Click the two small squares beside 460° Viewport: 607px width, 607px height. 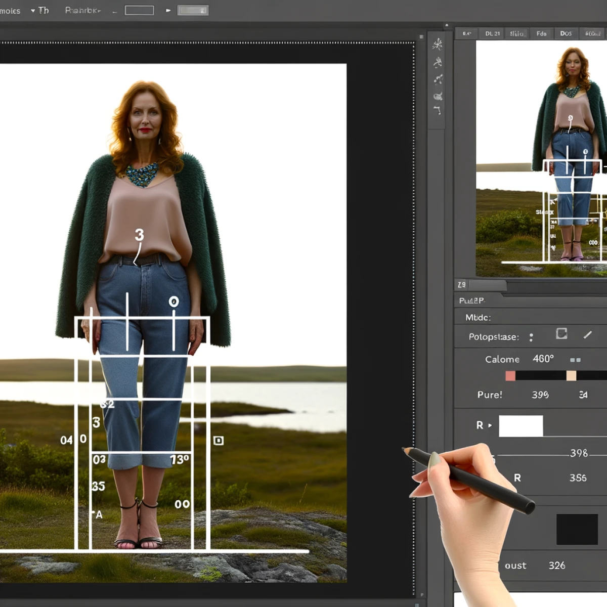575,360
